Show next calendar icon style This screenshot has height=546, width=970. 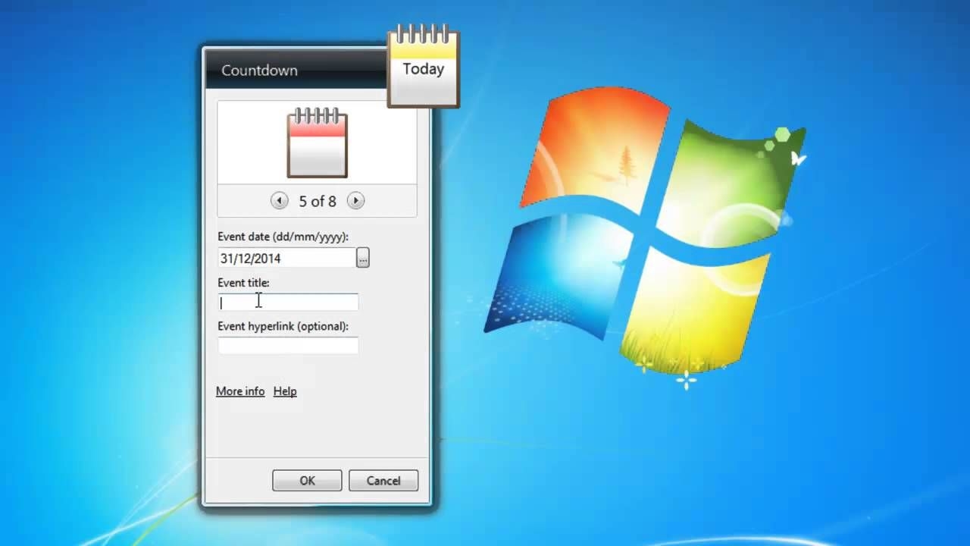pos(355,201)
